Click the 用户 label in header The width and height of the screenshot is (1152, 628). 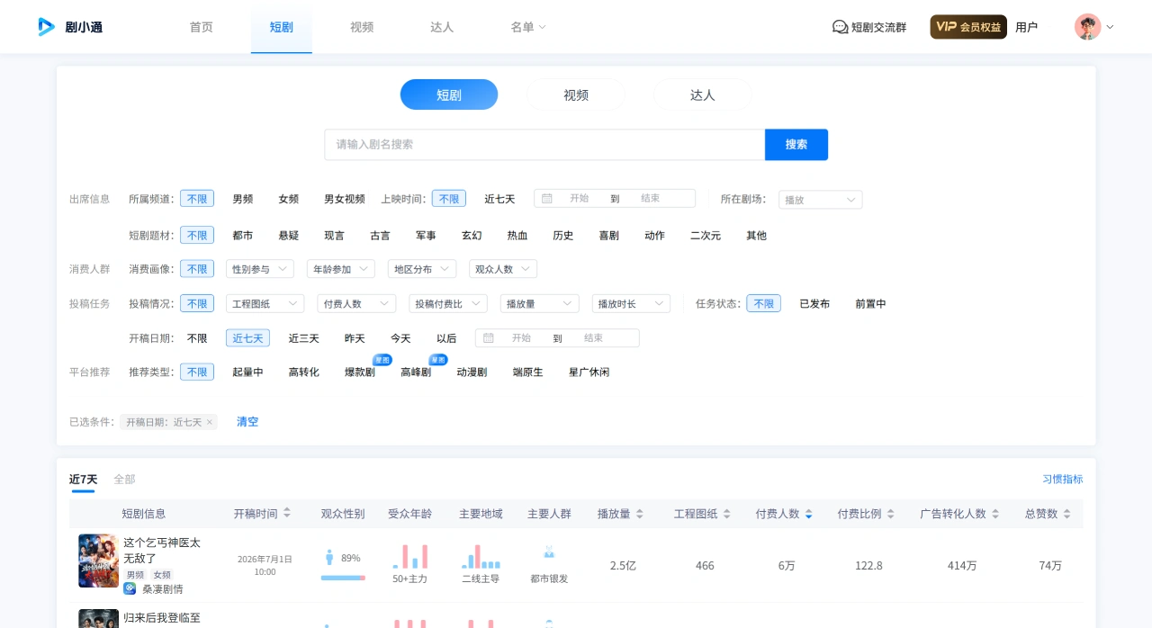tap(1026, 27)
